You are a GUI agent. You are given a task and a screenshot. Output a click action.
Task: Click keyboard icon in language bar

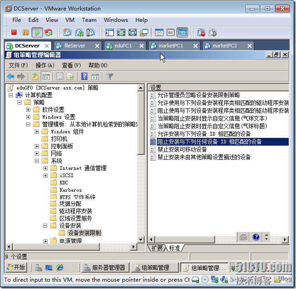point(243,237)
